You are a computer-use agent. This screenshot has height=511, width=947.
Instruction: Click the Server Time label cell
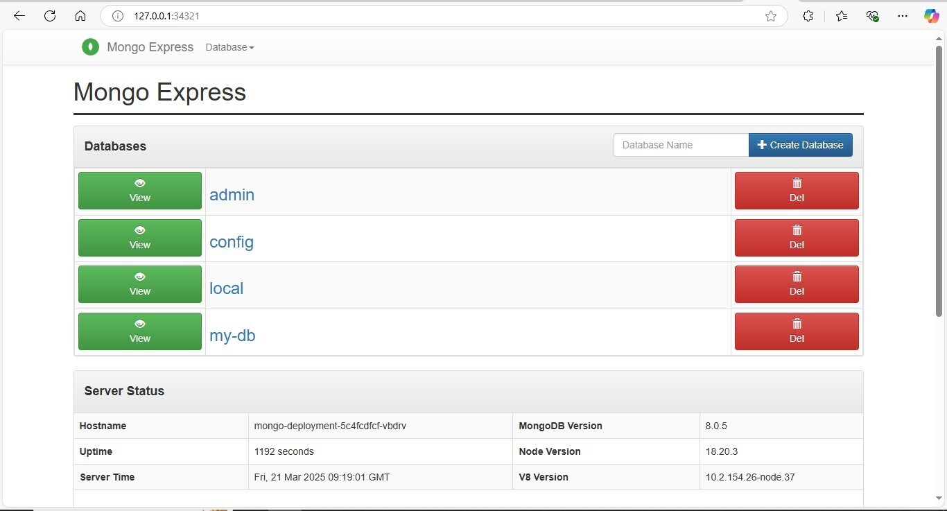[x=162, y=477]
